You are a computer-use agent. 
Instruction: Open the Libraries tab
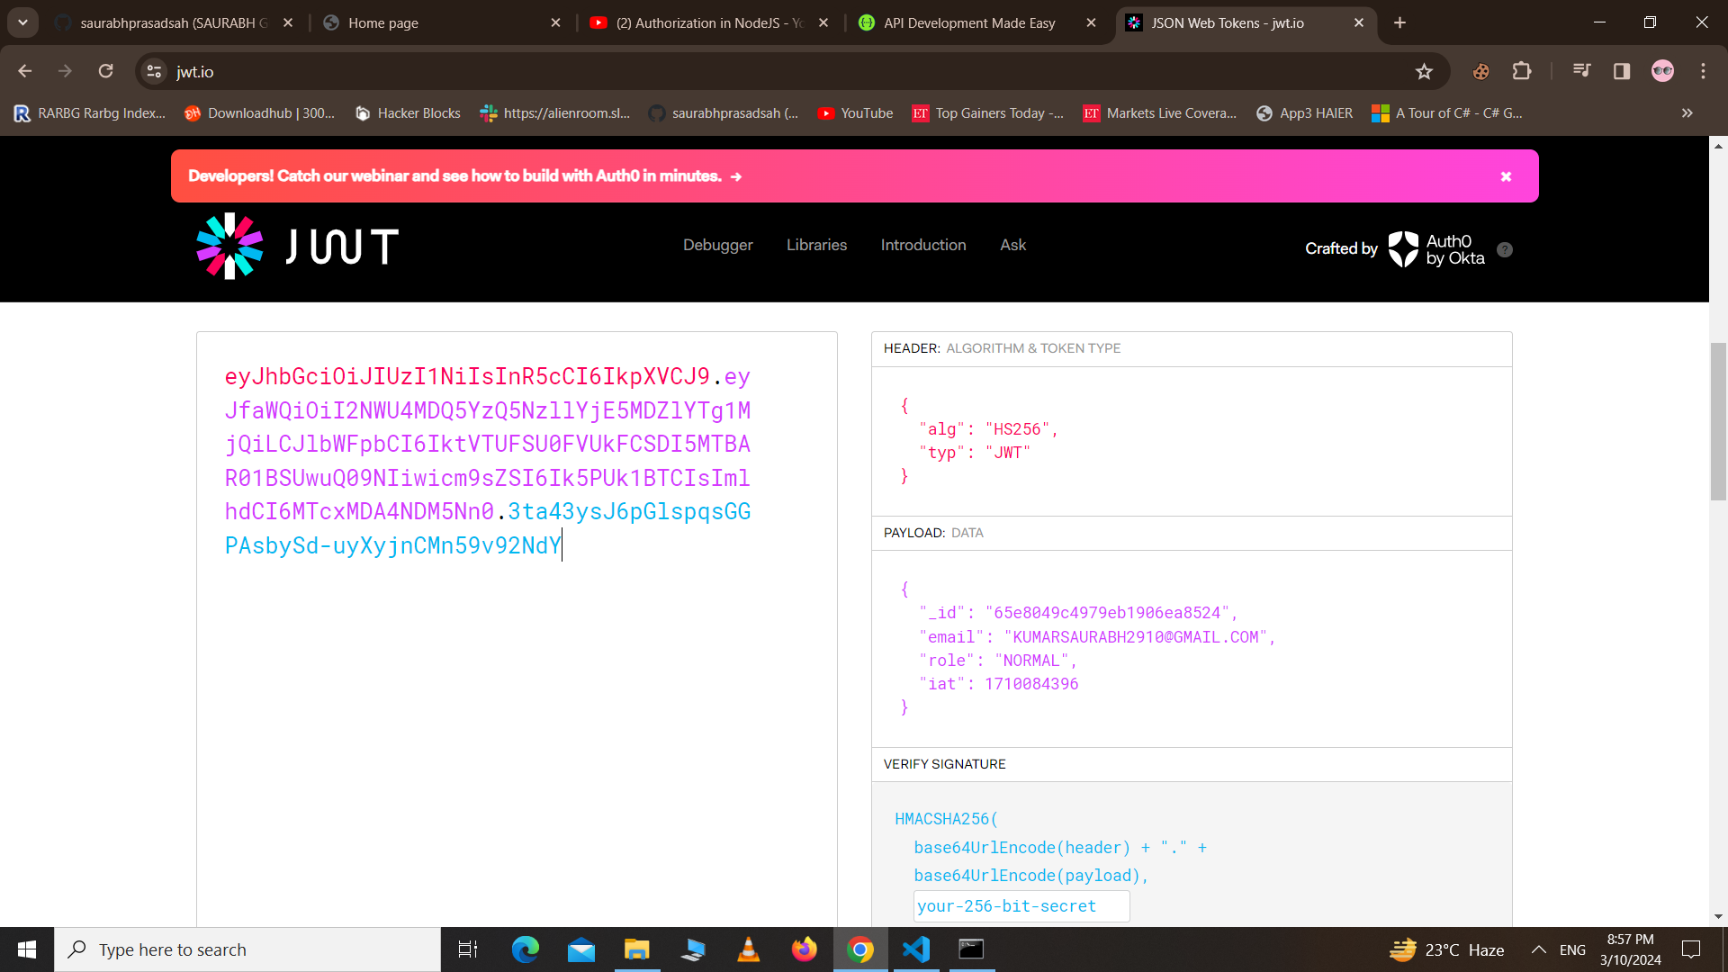(x=816, y=245)
